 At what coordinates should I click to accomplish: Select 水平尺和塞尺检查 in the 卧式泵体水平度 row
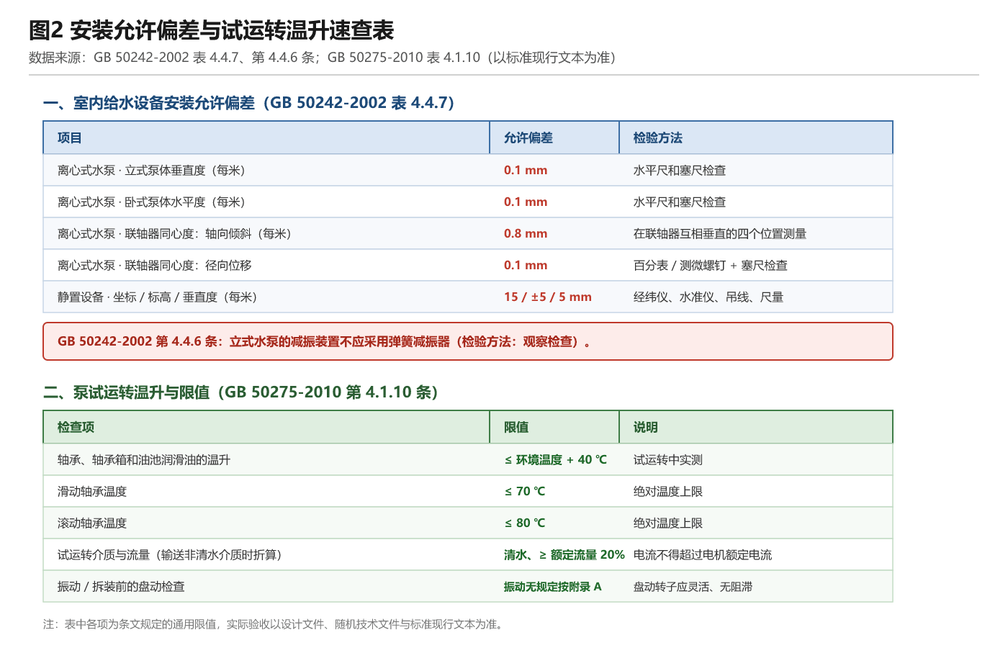680,202
